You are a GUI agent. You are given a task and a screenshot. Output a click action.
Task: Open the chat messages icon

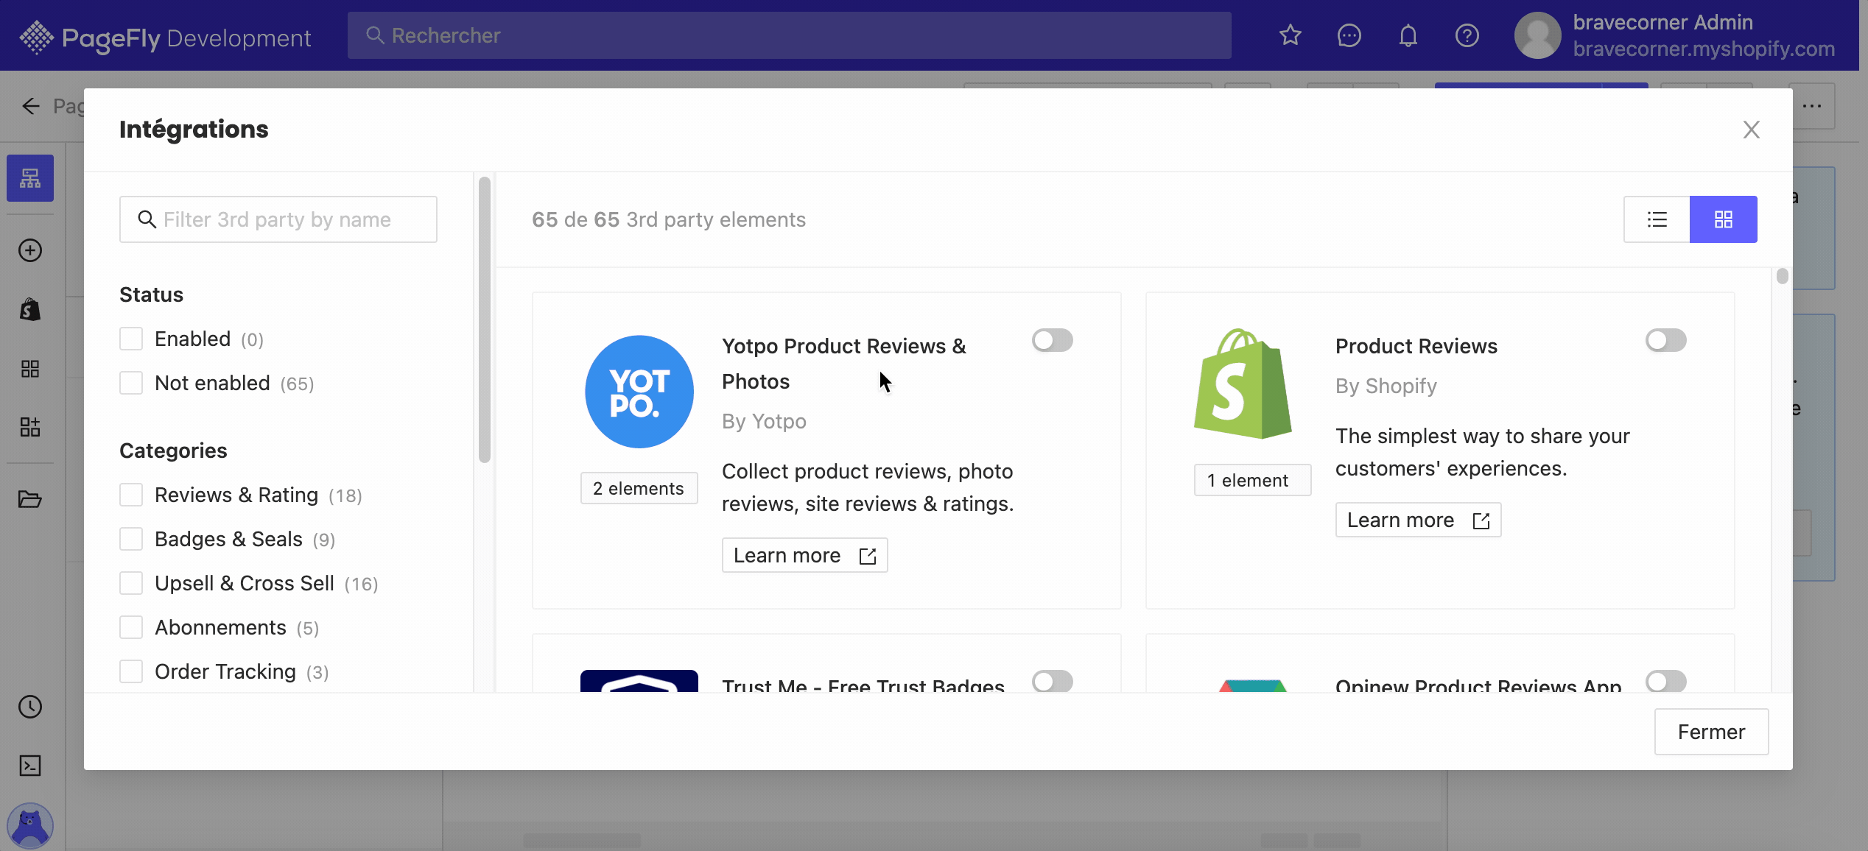click(1349, 35)
